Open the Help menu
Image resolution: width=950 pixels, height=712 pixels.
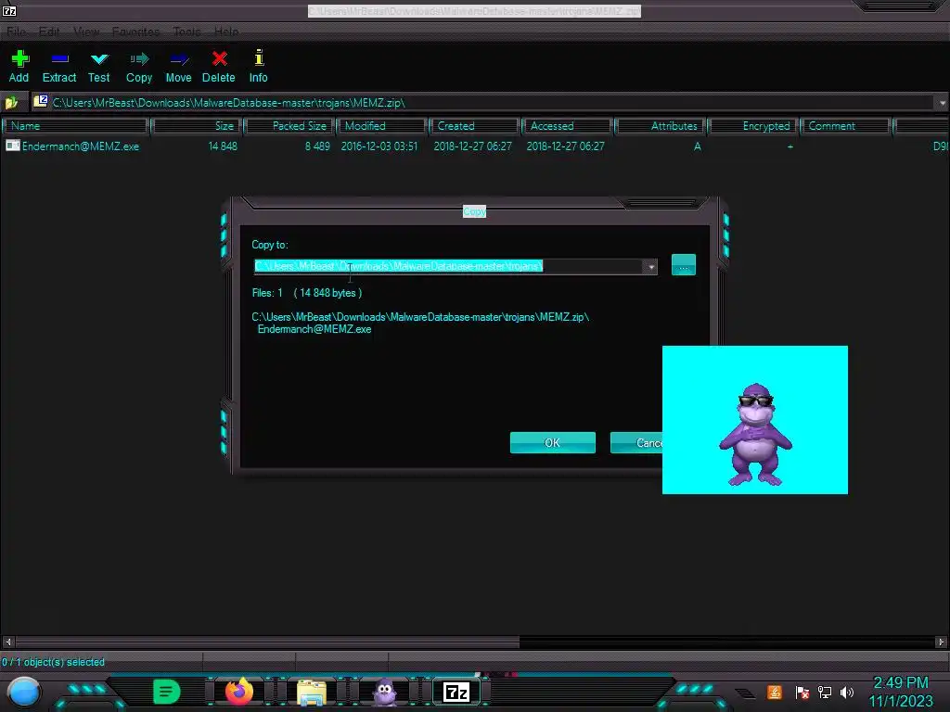pyautogui.click(x=226, y=32)
